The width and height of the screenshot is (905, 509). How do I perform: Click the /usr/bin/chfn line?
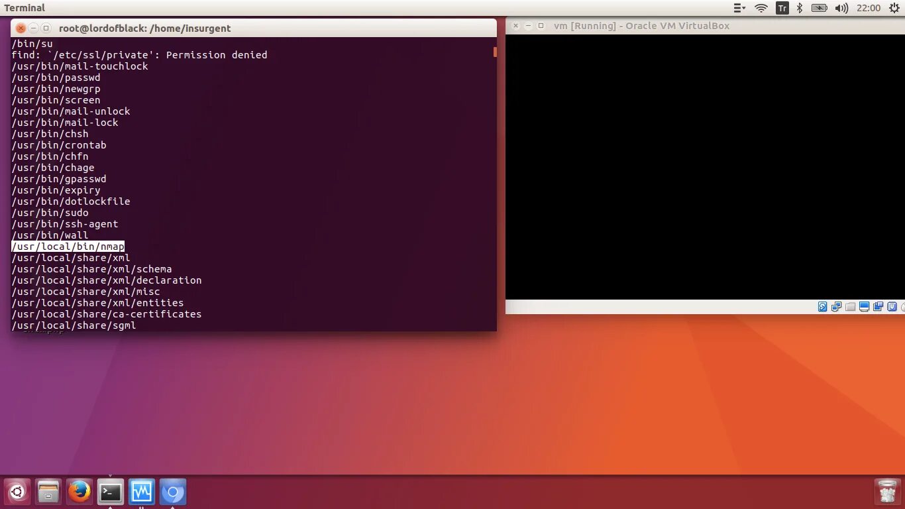50,156
